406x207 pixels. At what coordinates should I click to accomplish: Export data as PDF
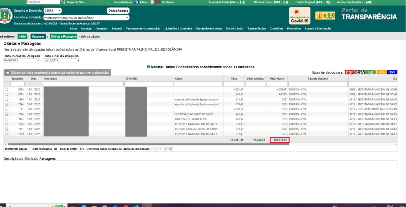click(349, 72)
